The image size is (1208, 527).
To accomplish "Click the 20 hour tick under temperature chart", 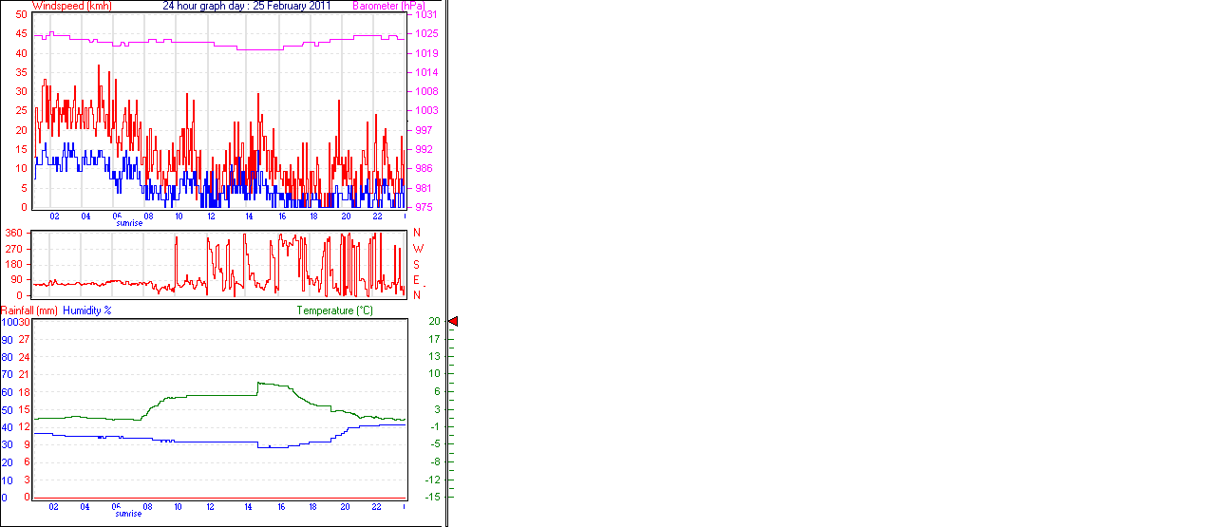I will pos(345,507).
